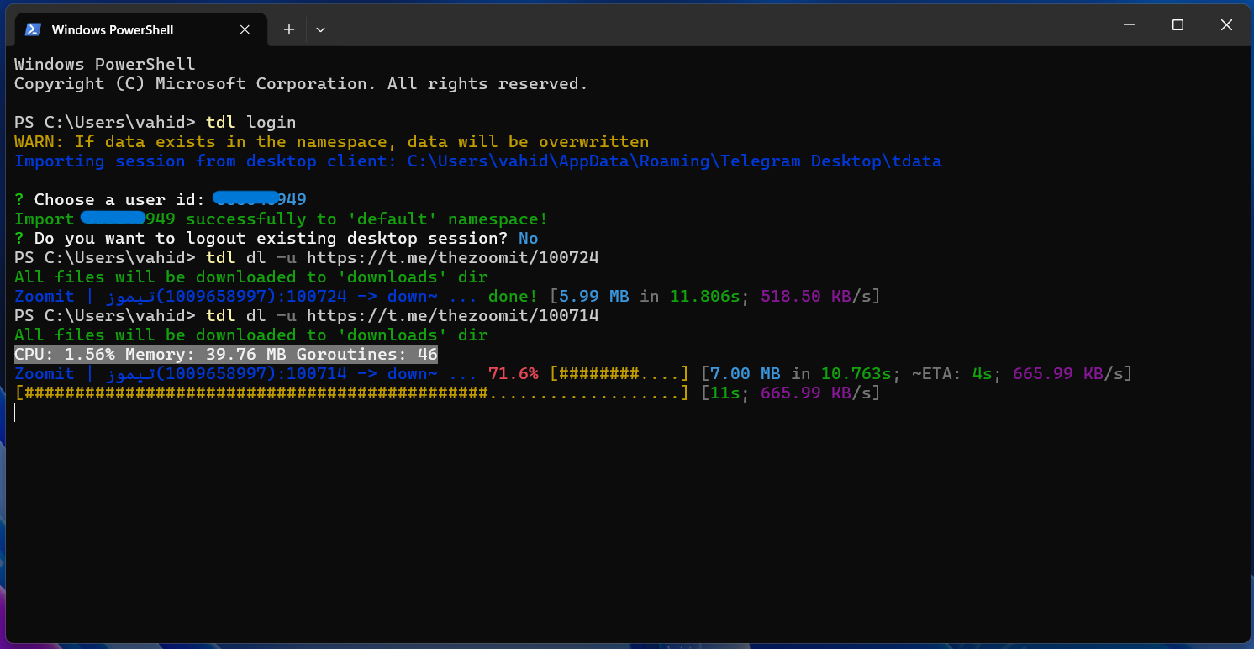Click the 'No' logout answer
Image resolution: width=1254 pixels, height=649 pixels.
pos(529,239)
